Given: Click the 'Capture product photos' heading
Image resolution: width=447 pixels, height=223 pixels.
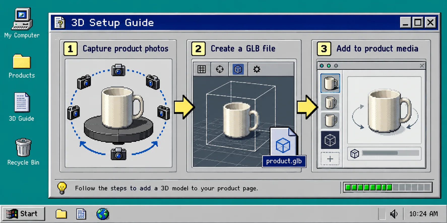Looking at the screenshot, I should tap(125, 49).
